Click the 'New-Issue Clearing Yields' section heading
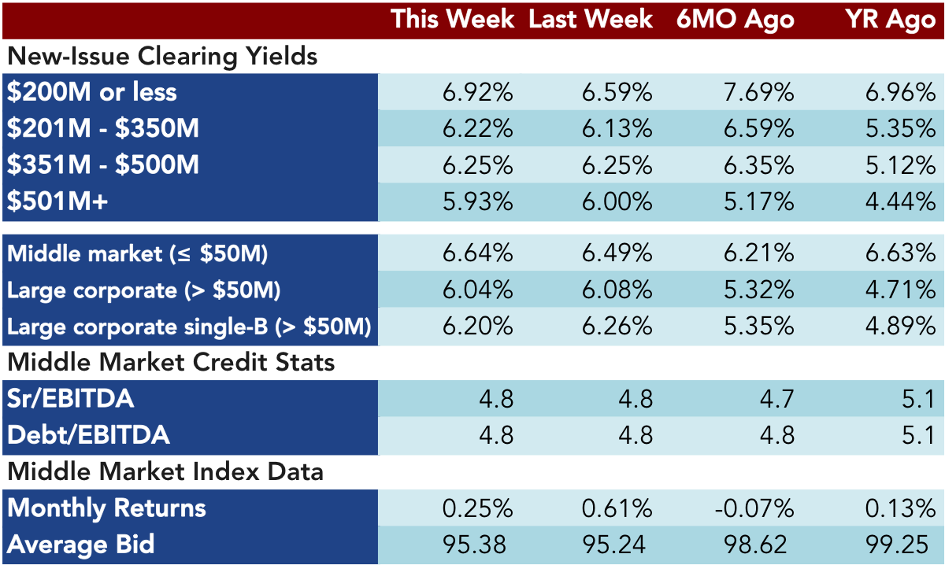Screen dimensions: 945x565 pyautogui.click(x=163, y=57)
